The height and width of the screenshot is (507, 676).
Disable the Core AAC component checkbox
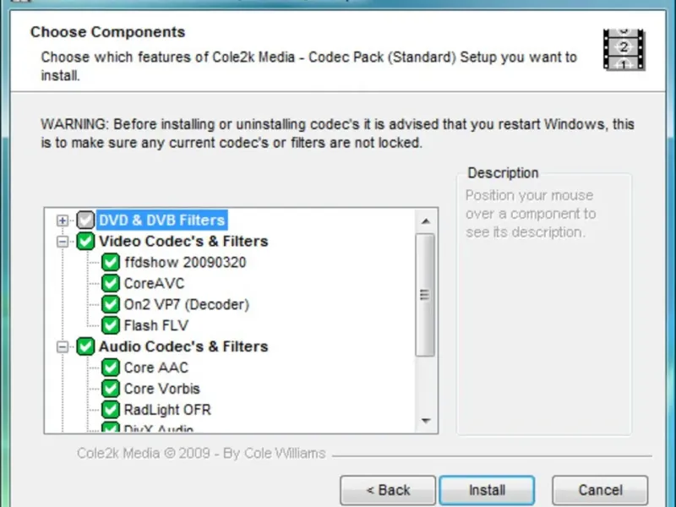tap(111, 368)
